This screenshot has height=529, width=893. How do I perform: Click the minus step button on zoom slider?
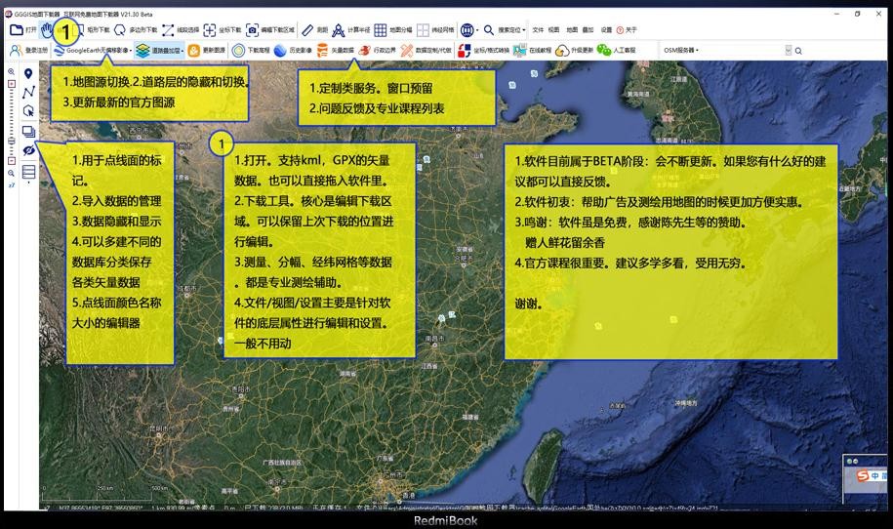[12, 161]
